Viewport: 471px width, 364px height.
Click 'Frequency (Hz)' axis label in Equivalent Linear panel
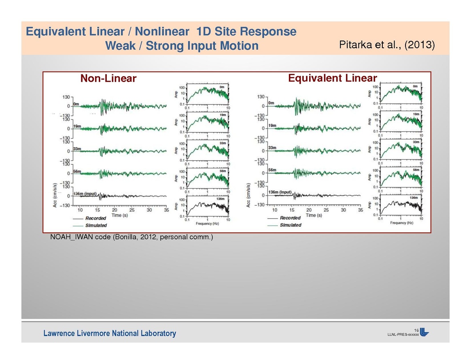pyautogui.click(x=401, y=223)
